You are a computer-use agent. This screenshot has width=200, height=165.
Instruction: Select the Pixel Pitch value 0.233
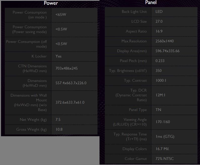click(x=160, y=61)
